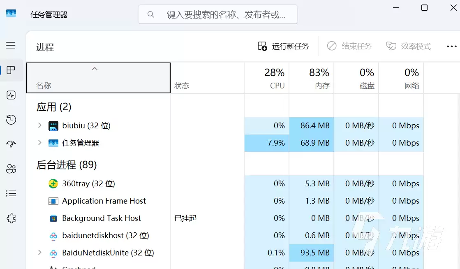Image resolution: width=460 pixels, height=269 pixels.
Task: Click 结束任务 button
Action: (x=349, y=46)
